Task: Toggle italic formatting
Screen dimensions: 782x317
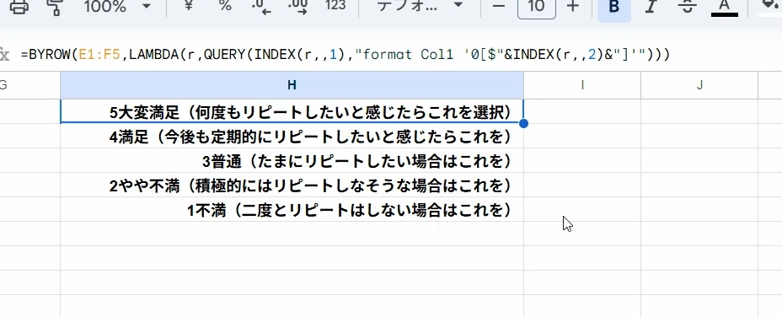Action: (x=650, y=7)
